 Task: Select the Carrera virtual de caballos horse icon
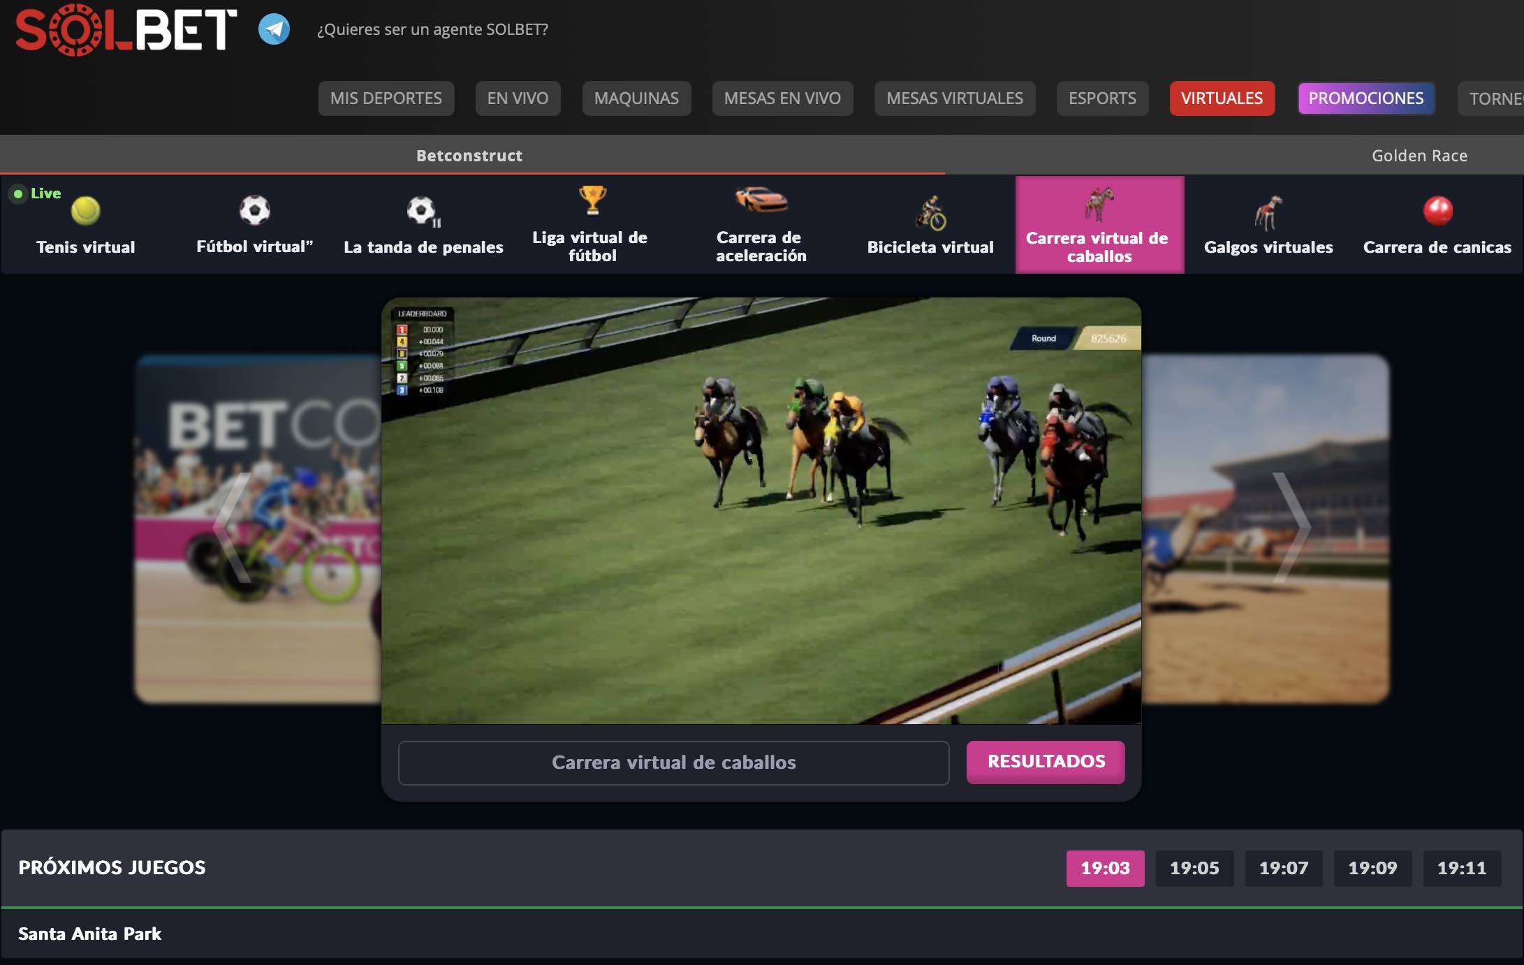1099,204
